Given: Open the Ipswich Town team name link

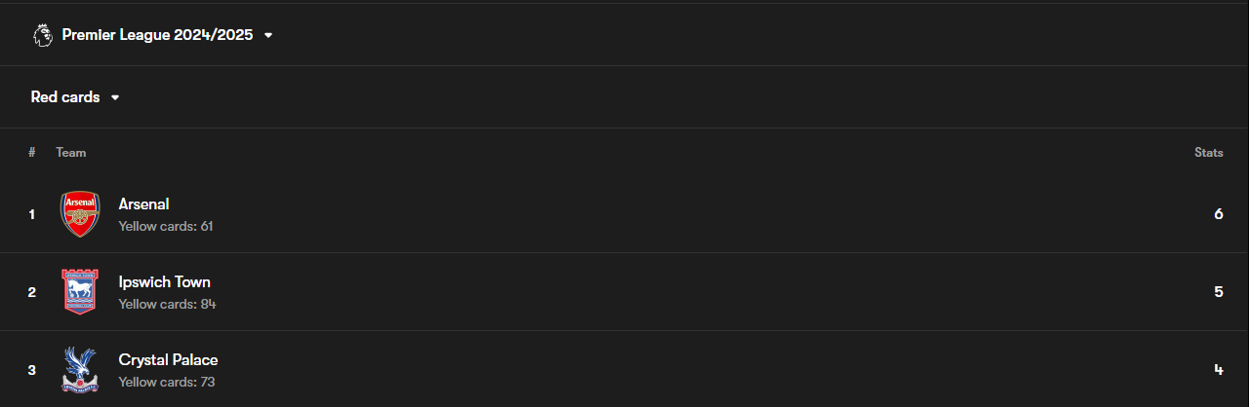Looking at the screenshot, I should (x=164, y=282).
